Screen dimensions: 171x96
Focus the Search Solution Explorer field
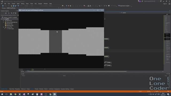point(9,15)
